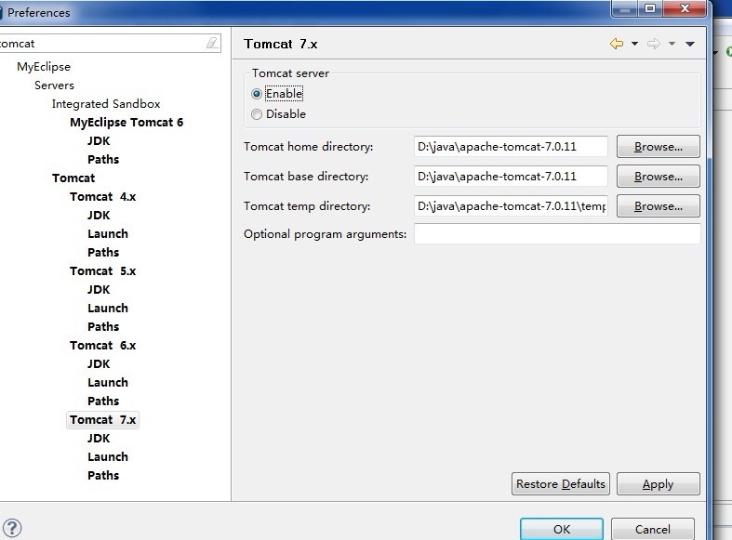The image size is (732, 540).
Task: Select Paths under Tomcat 4.x
Action: click(103, 253)
